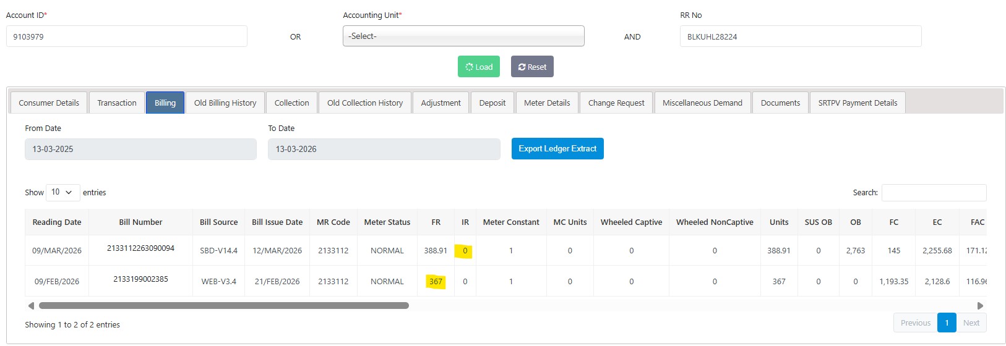
Task: Click the To Date field
Action: (x=384, y=149)
